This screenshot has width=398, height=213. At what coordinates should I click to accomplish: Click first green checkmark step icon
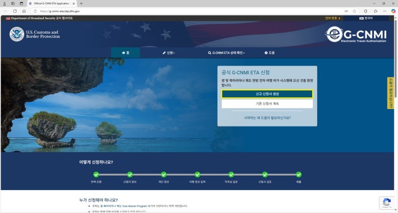click(x=96, y=175)
